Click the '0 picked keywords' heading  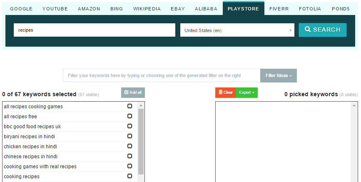point(311,94)
